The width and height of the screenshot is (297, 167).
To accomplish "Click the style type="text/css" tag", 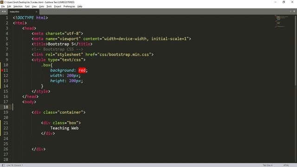I will coord(58,60).
